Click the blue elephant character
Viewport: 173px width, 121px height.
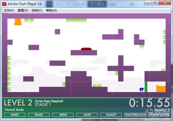coord(142,90)
